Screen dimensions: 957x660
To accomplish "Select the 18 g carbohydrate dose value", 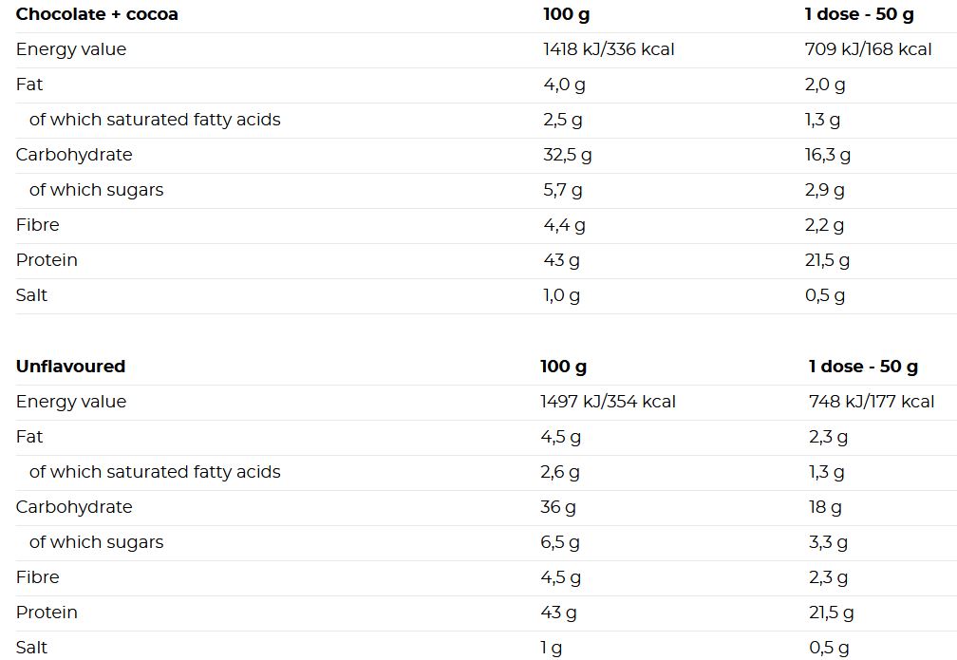I will tap(825, 507).
